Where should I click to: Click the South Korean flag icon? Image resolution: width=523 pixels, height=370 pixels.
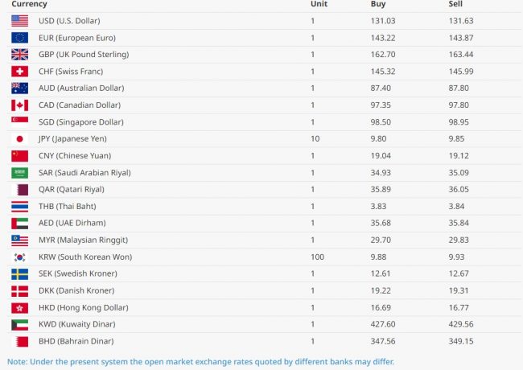tap(20, 257)
